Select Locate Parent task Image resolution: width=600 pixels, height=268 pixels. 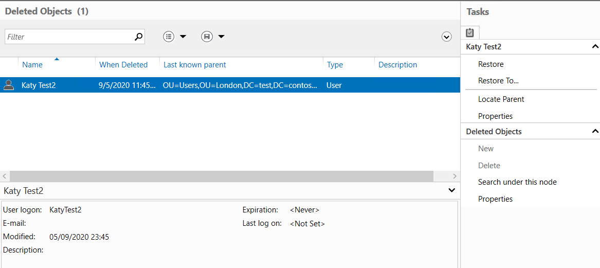(501, 99)
